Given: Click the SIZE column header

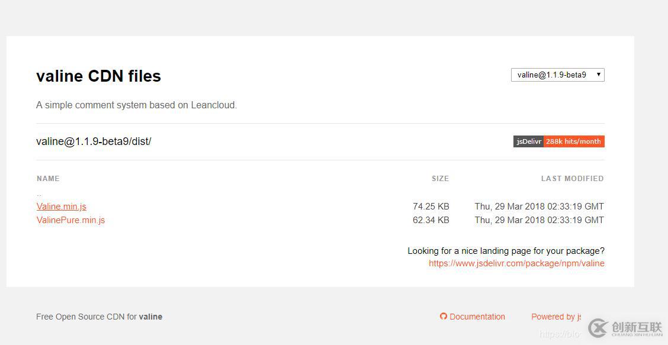Looking at the screenshot, I should pyautogui.click(x=440, y=179).
